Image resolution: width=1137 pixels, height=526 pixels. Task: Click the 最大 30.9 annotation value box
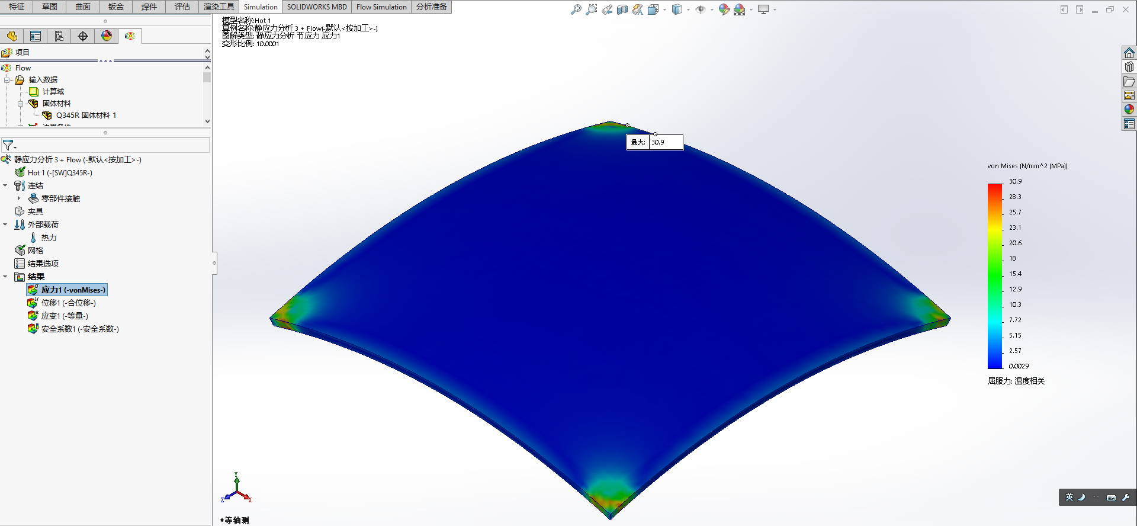[666, 142]
